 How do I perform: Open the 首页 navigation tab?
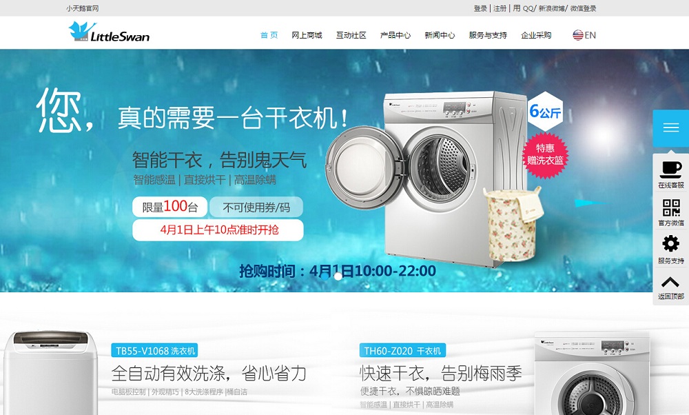click(x=269, y=35)
